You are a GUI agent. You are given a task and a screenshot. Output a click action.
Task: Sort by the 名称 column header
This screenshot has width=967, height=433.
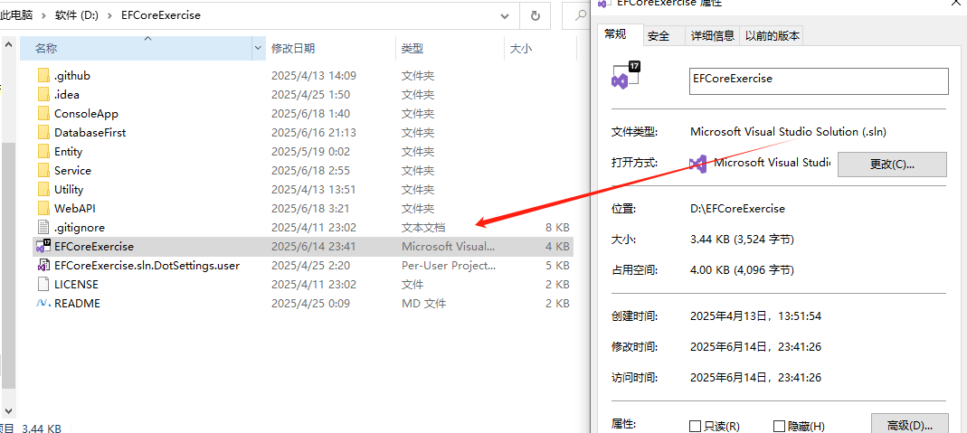136,48
